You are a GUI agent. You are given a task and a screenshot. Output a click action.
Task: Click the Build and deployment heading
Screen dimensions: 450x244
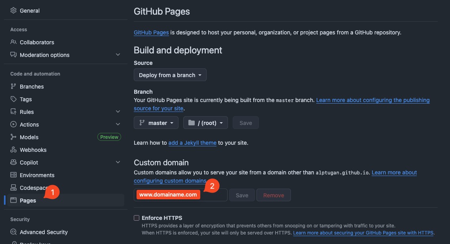(x=178, y=50)
